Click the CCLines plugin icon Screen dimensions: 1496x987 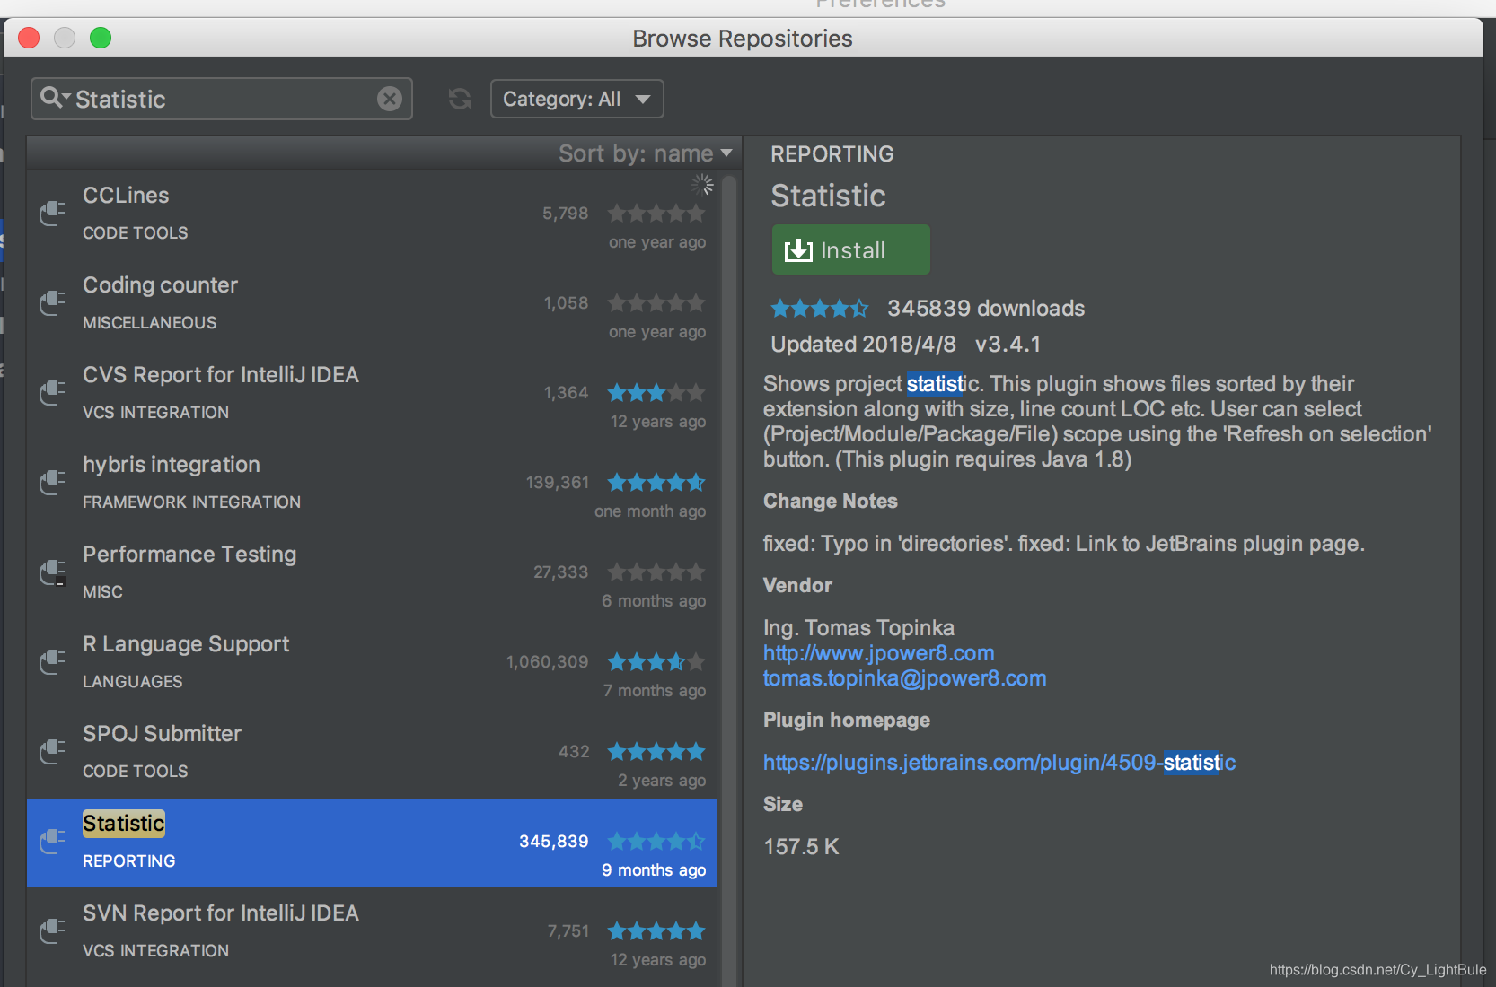tap(52, 213)
